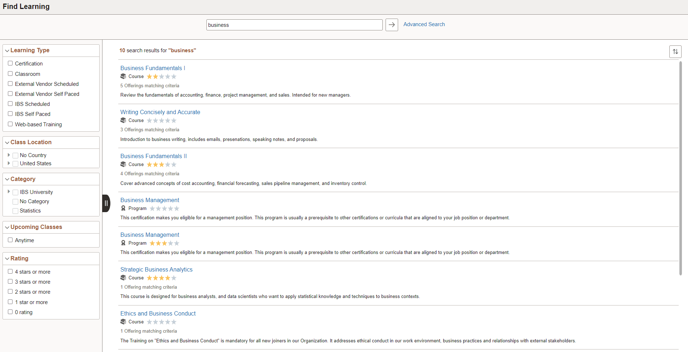
Task: Click the Course icon for Strategic Business Analytics
Action: [123, 278]
